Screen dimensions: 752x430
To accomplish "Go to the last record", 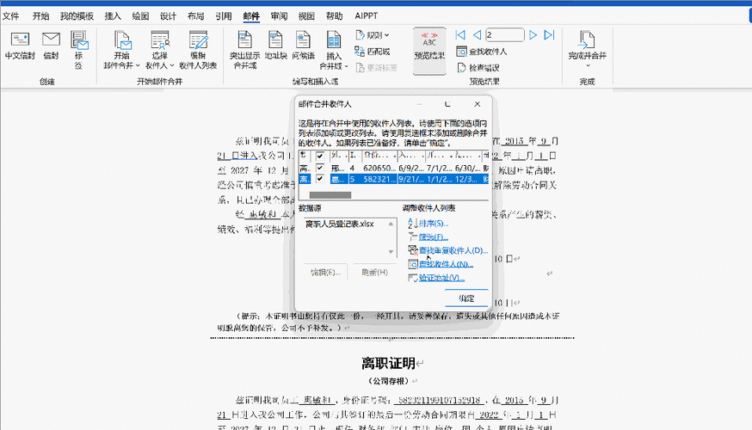I will point(550,35).
